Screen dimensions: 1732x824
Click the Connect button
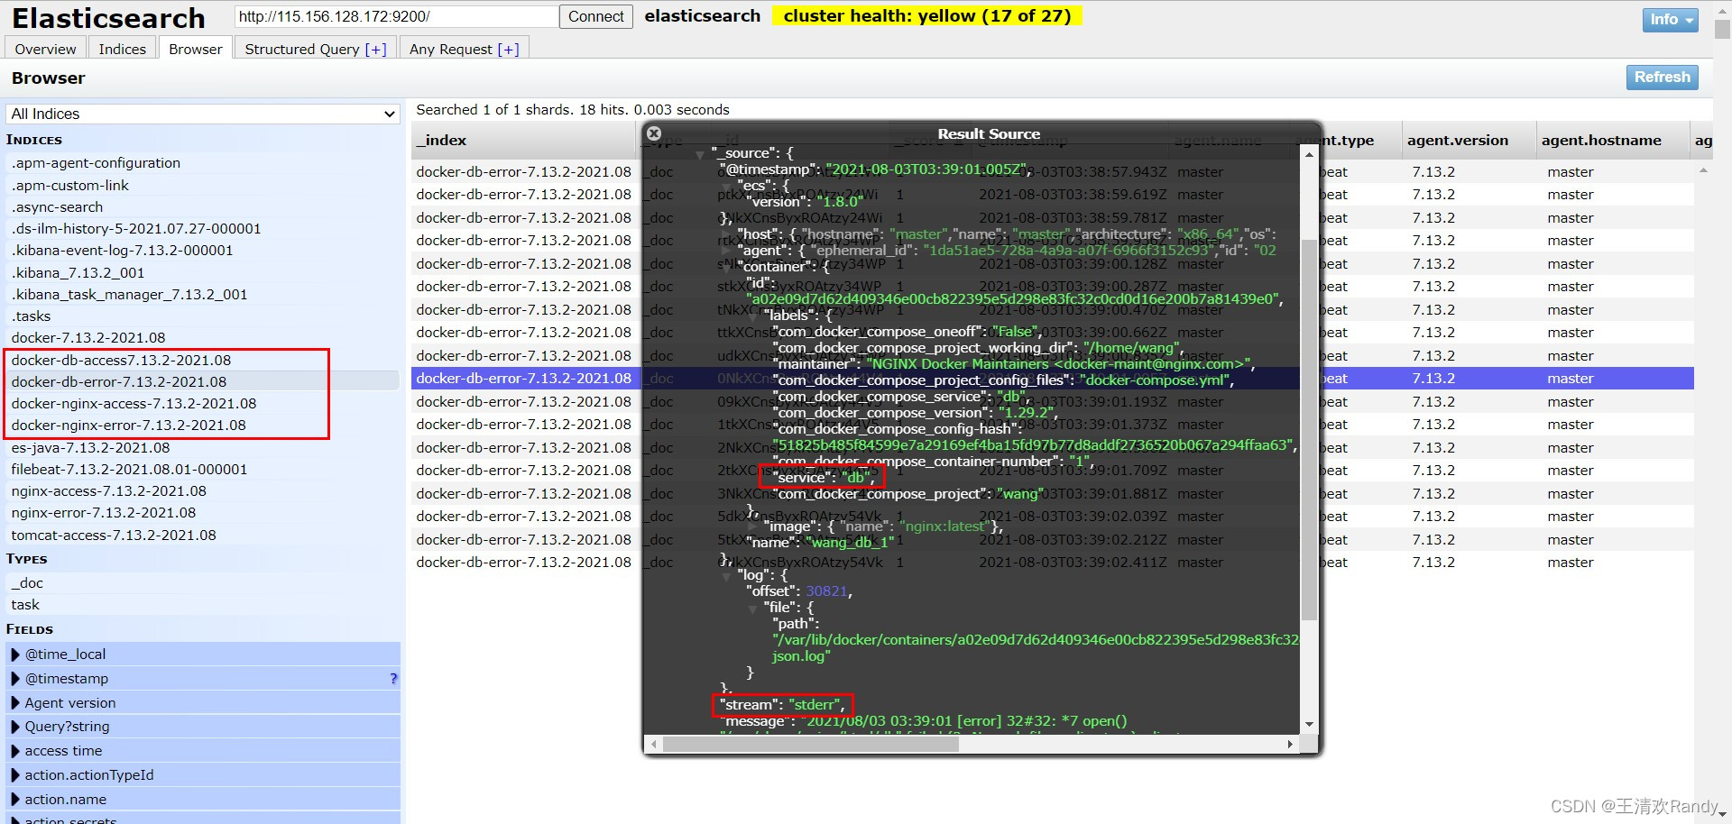(x=596, y=16)
